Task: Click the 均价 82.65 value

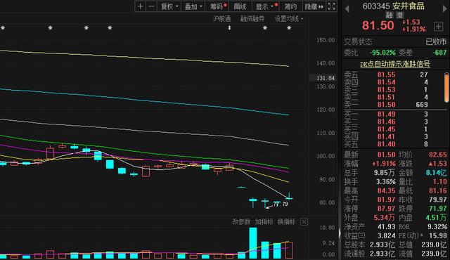Action: click(x=437, y=155)
